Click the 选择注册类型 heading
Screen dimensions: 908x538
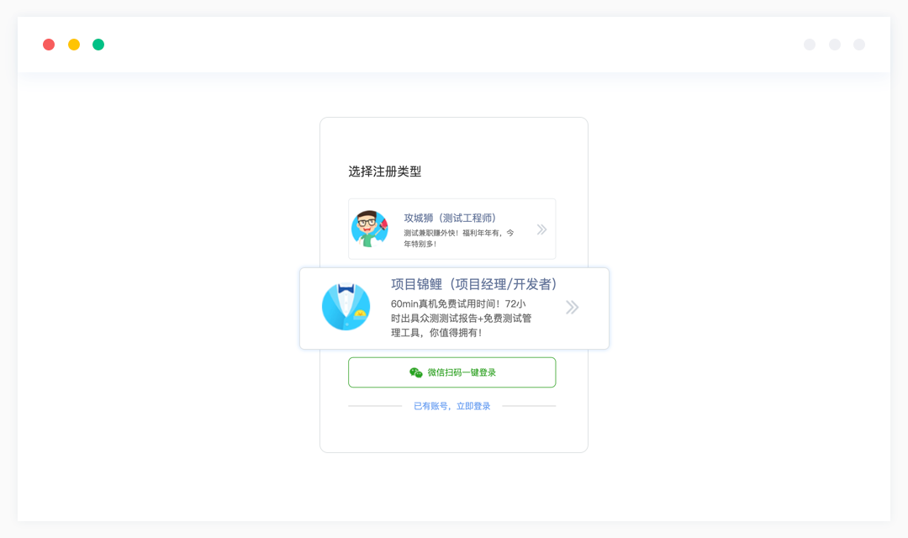click(385, 171)
